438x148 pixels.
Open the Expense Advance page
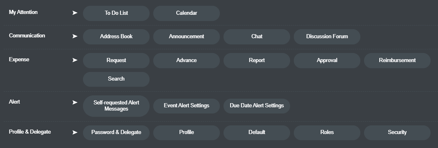point(187,60)
